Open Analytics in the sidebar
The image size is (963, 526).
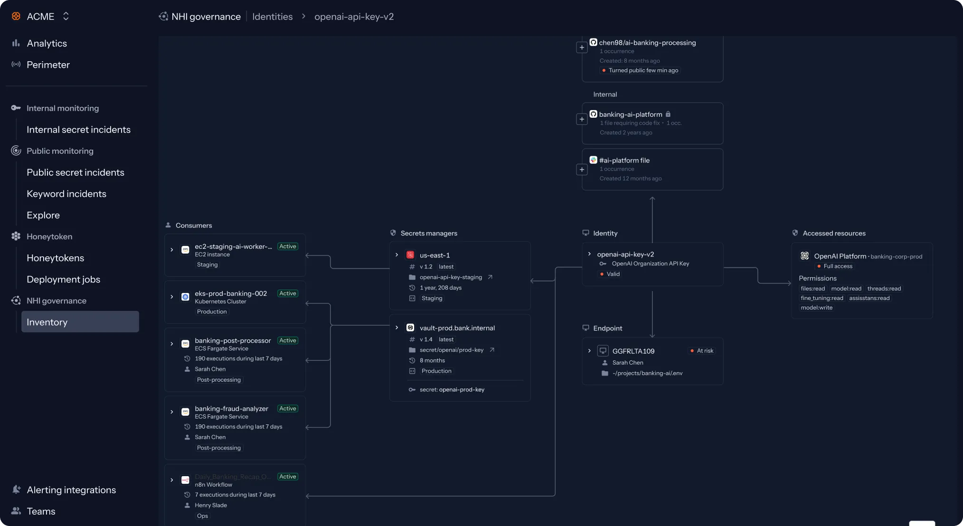pos(47,43)
